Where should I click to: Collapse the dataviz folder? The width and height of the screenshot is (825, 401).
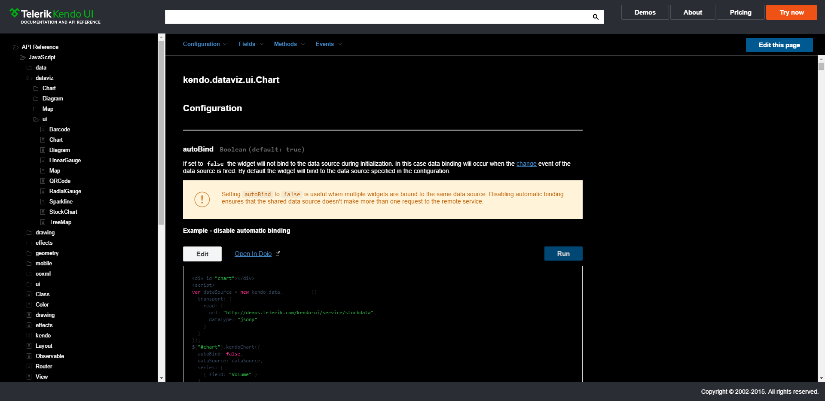pos(29,78)
